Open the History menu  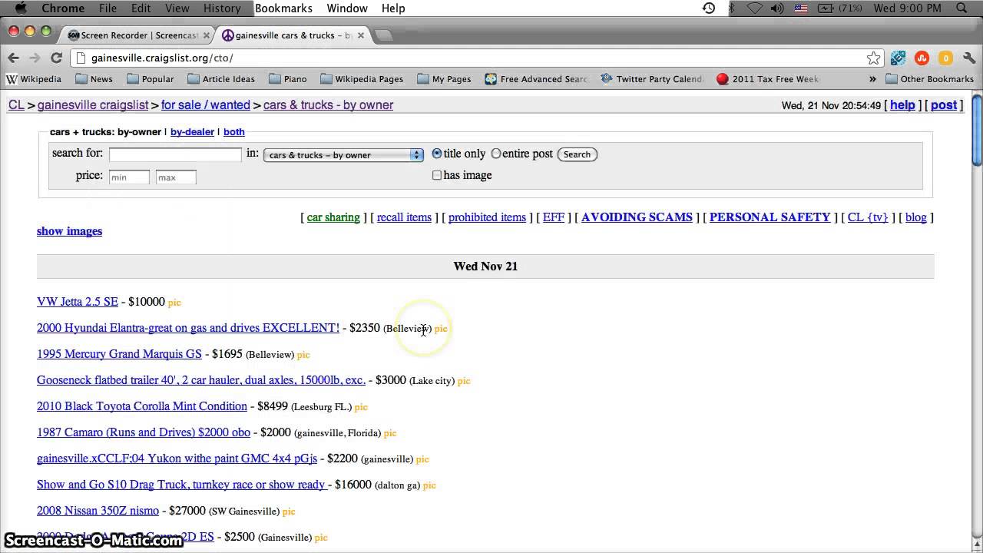[x=222, y=8]
